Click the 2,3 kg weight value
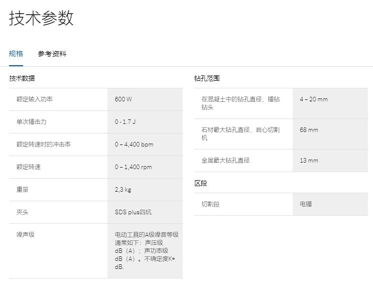 tap(123, 190)
